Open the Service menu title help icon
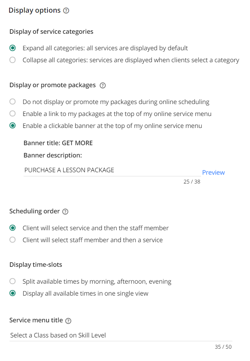Screen dimensions: 250x361 pyautogui.click(x=68, y=321)
